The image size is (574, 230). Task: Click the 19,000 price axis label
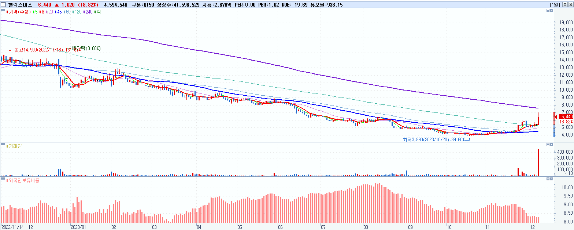coord(566,22)
